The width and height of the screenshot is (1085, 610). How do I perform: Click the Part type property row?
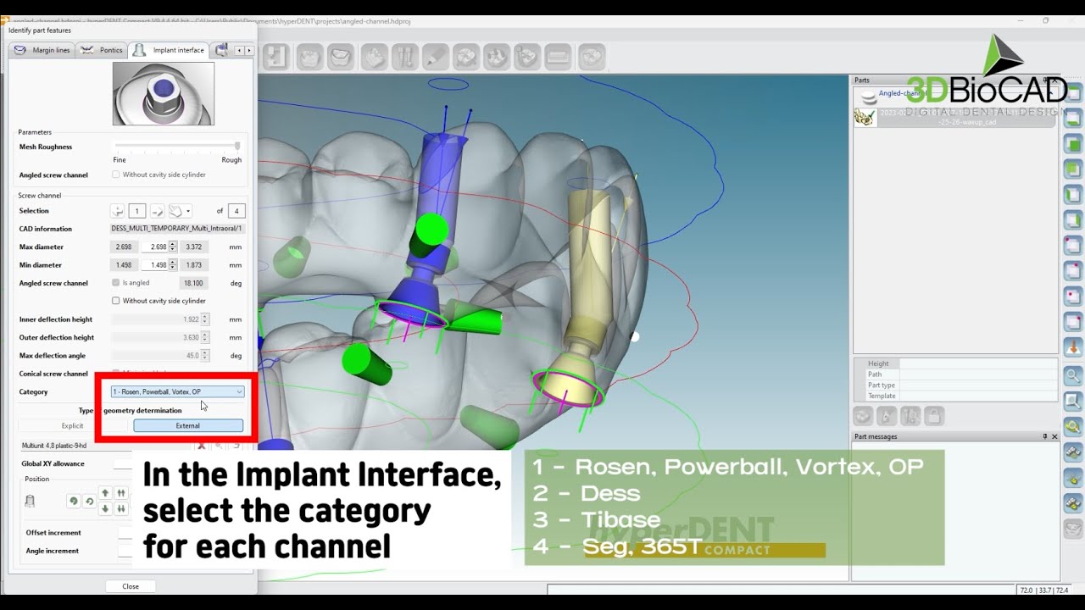point(954,385)
